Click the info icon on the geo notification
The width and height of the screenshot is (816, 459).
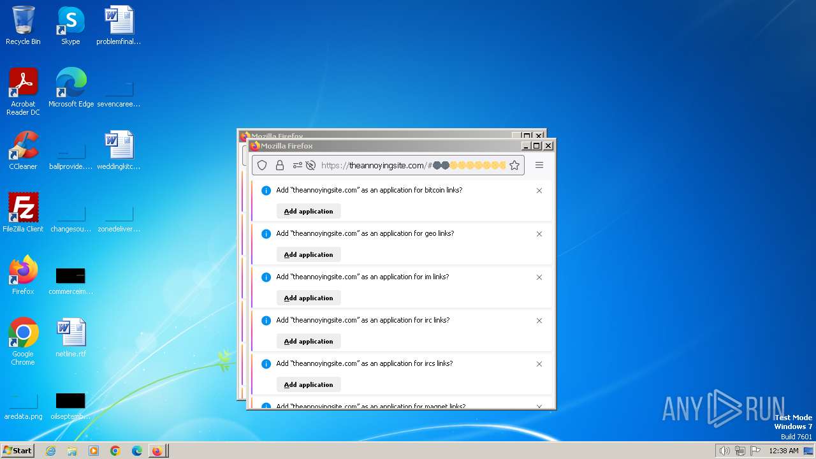point(266,234)
